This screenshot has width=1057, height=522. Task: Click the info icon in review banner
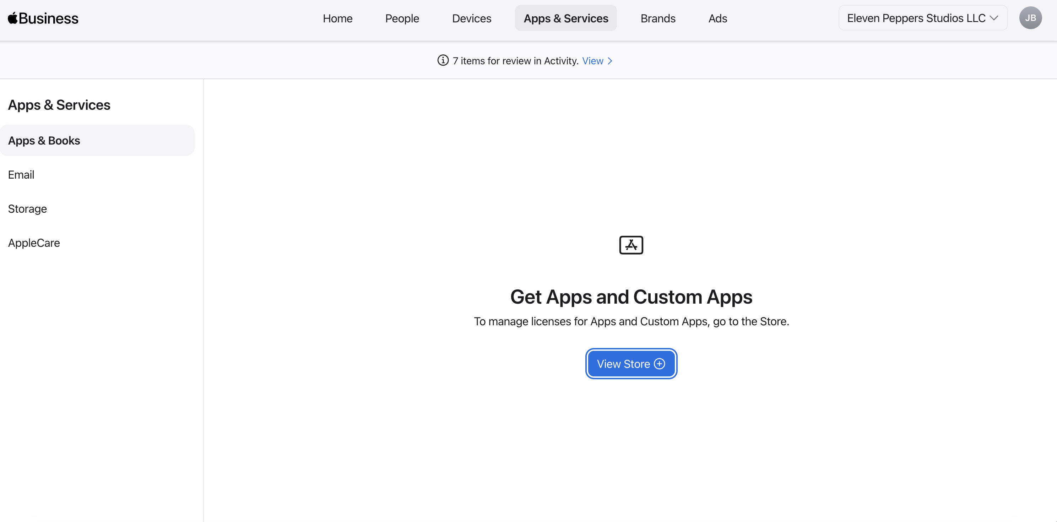pos(443,61)
